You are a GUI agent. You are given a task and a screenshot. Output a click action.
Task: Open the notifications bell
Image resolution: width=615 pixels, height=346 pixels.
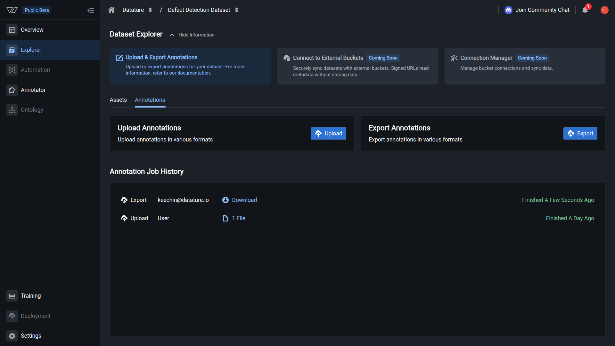point(585,10)
